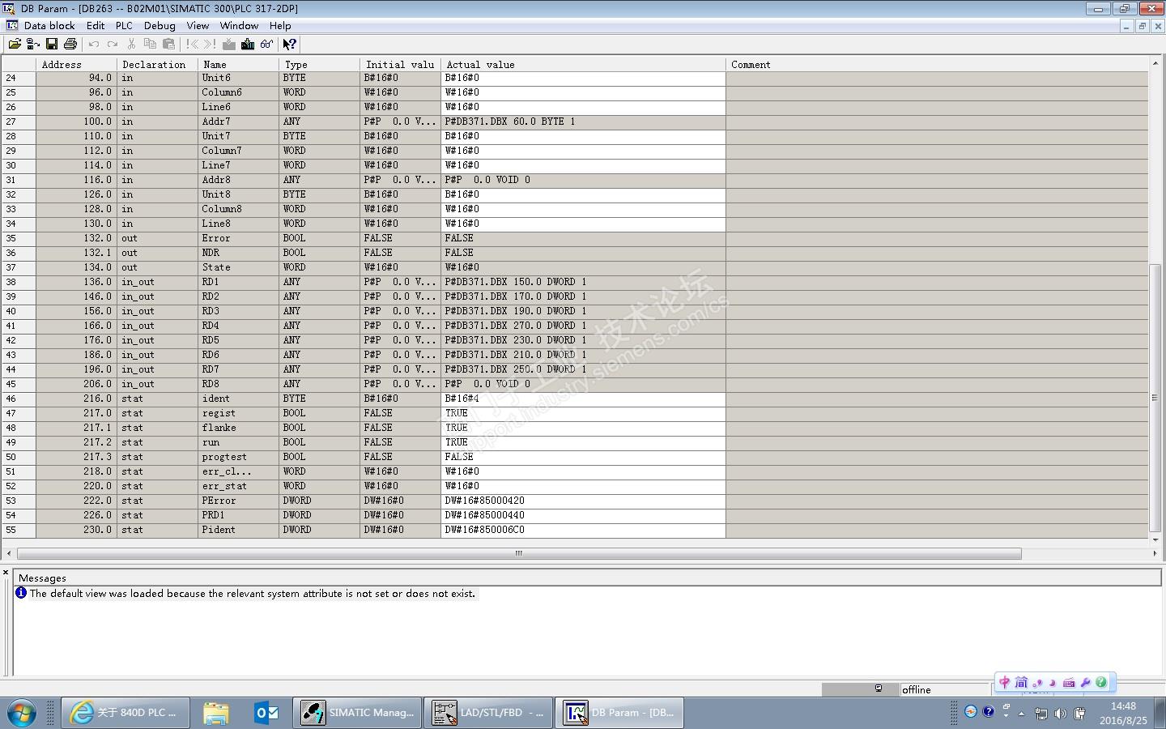Image resolution: width=1166 pixels, height=729 pixels.
Task: Open the IME wrench settings icon
Action: pos(1086,683)
